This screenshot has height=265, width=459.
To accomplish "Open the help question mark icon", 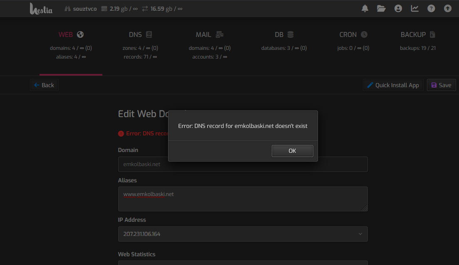I will [x=431, y=8].
